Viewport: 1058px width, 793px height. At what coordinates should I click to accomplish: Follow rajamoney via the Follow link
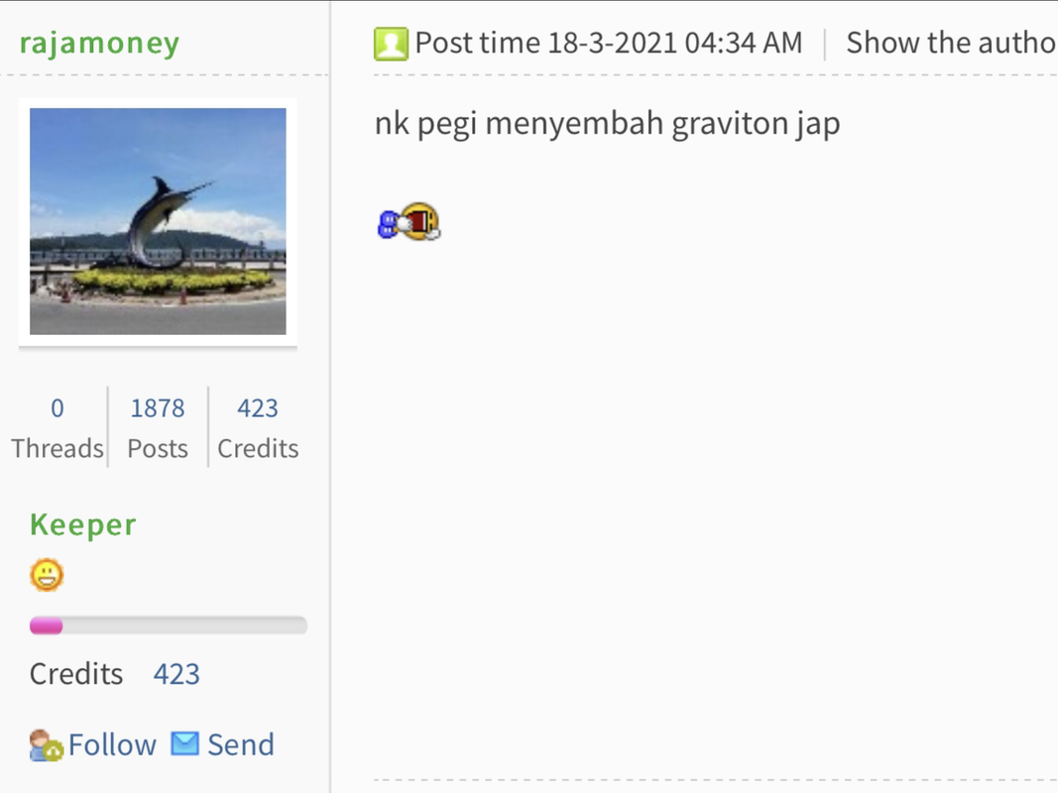[x=112, y=745]
